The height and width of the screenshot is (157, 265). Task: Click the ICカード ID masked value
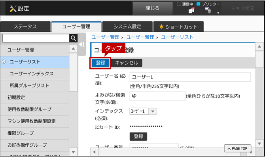[146, 127]
